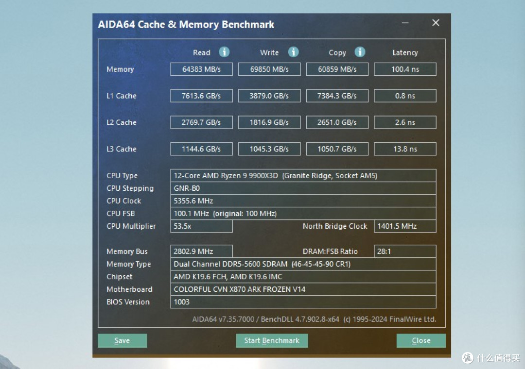Image resolution: width=525 pixels, height=369 pixels.
Task: Click the CPU FSB label
Action: (x=121, y=214)
